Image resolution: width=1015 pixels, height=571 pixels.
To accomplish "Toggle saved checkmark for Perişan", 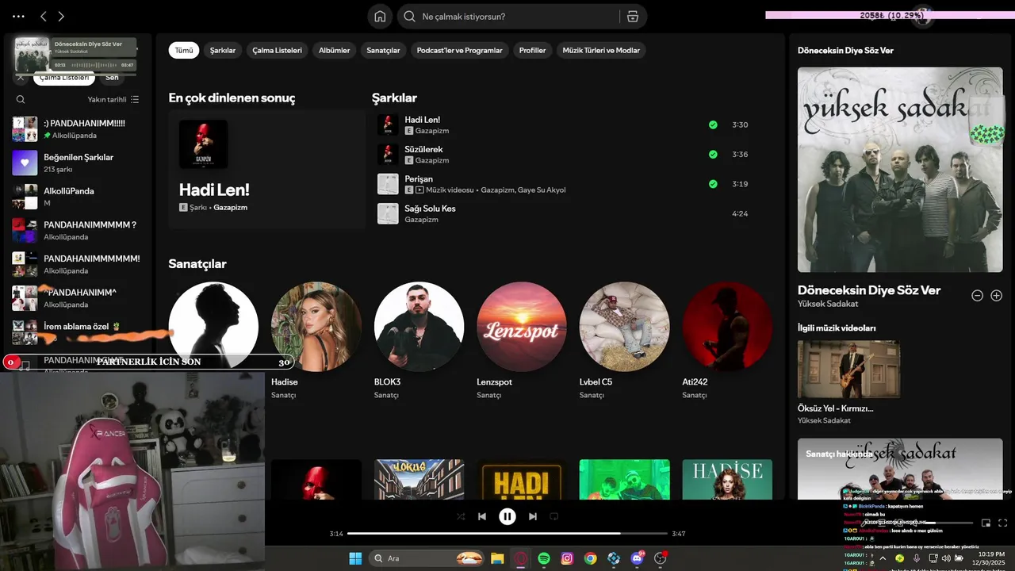I will click(x=713, y=184).
